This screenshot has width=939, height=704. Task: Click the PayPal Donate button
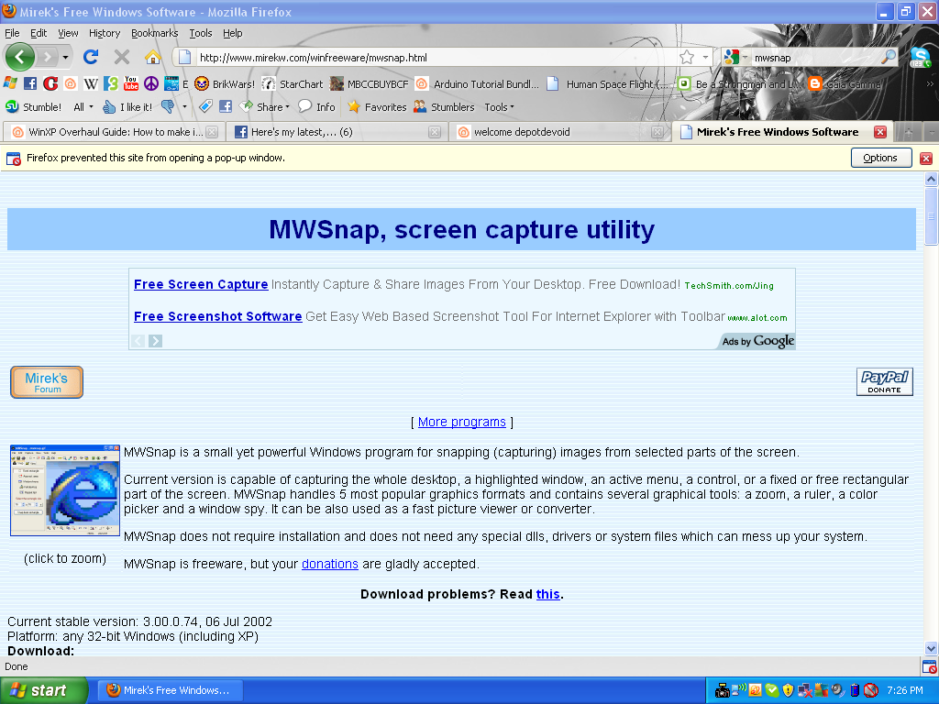tap(884, 382)
